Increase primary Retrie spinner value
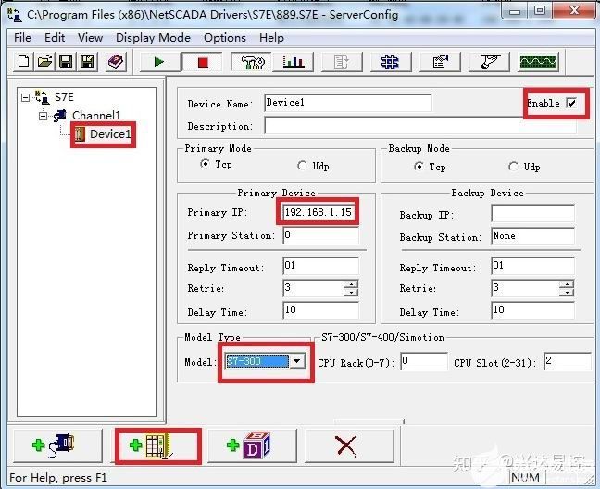Screen dimensions: 600x489 pos(351,284)
